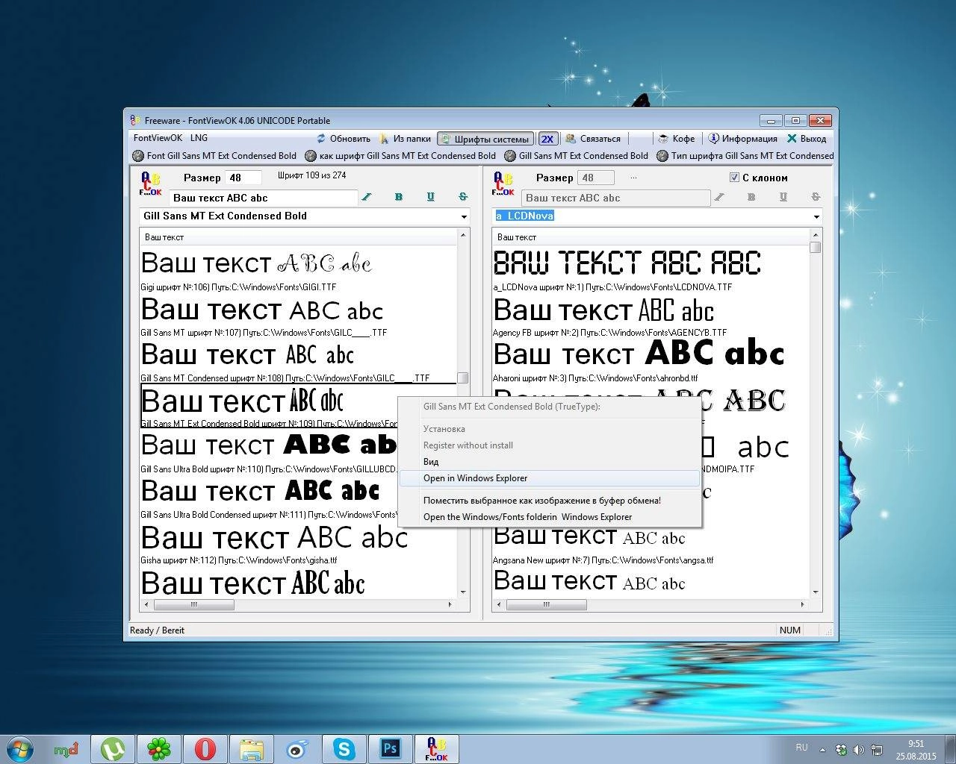Screen dimensions: 956x764
Task: Click third toolbar link 'Gill Sans MT Ext Condensed Bold'
Action: pos(576,156)
